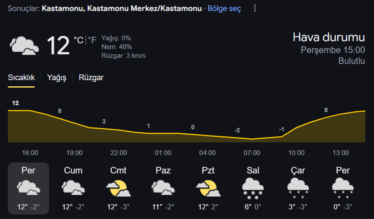This screenshot has width=374, height=219.
Task: Select Monday (Pzt) partly sunny icon
Action: click(208, 188)
